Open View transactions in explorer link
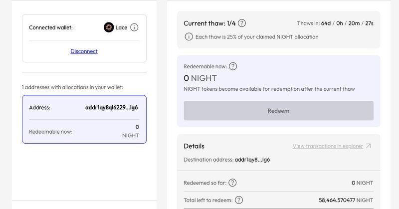399x209 pixels. point(327,146)
